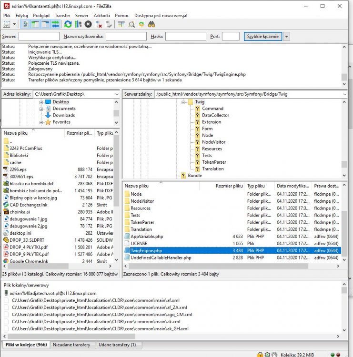This screenshot has height=357, width=353.
Task: Open the Site Manager dropdown arrow
Action: pos(14,24)
